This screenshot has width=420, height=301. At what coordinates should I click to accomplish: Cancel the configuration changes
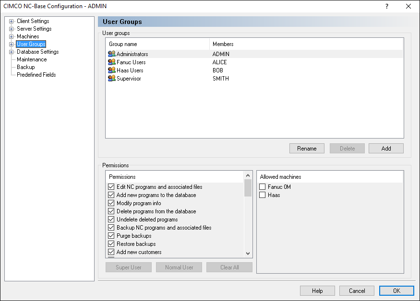pyautogui.click(x=357, y=291)
